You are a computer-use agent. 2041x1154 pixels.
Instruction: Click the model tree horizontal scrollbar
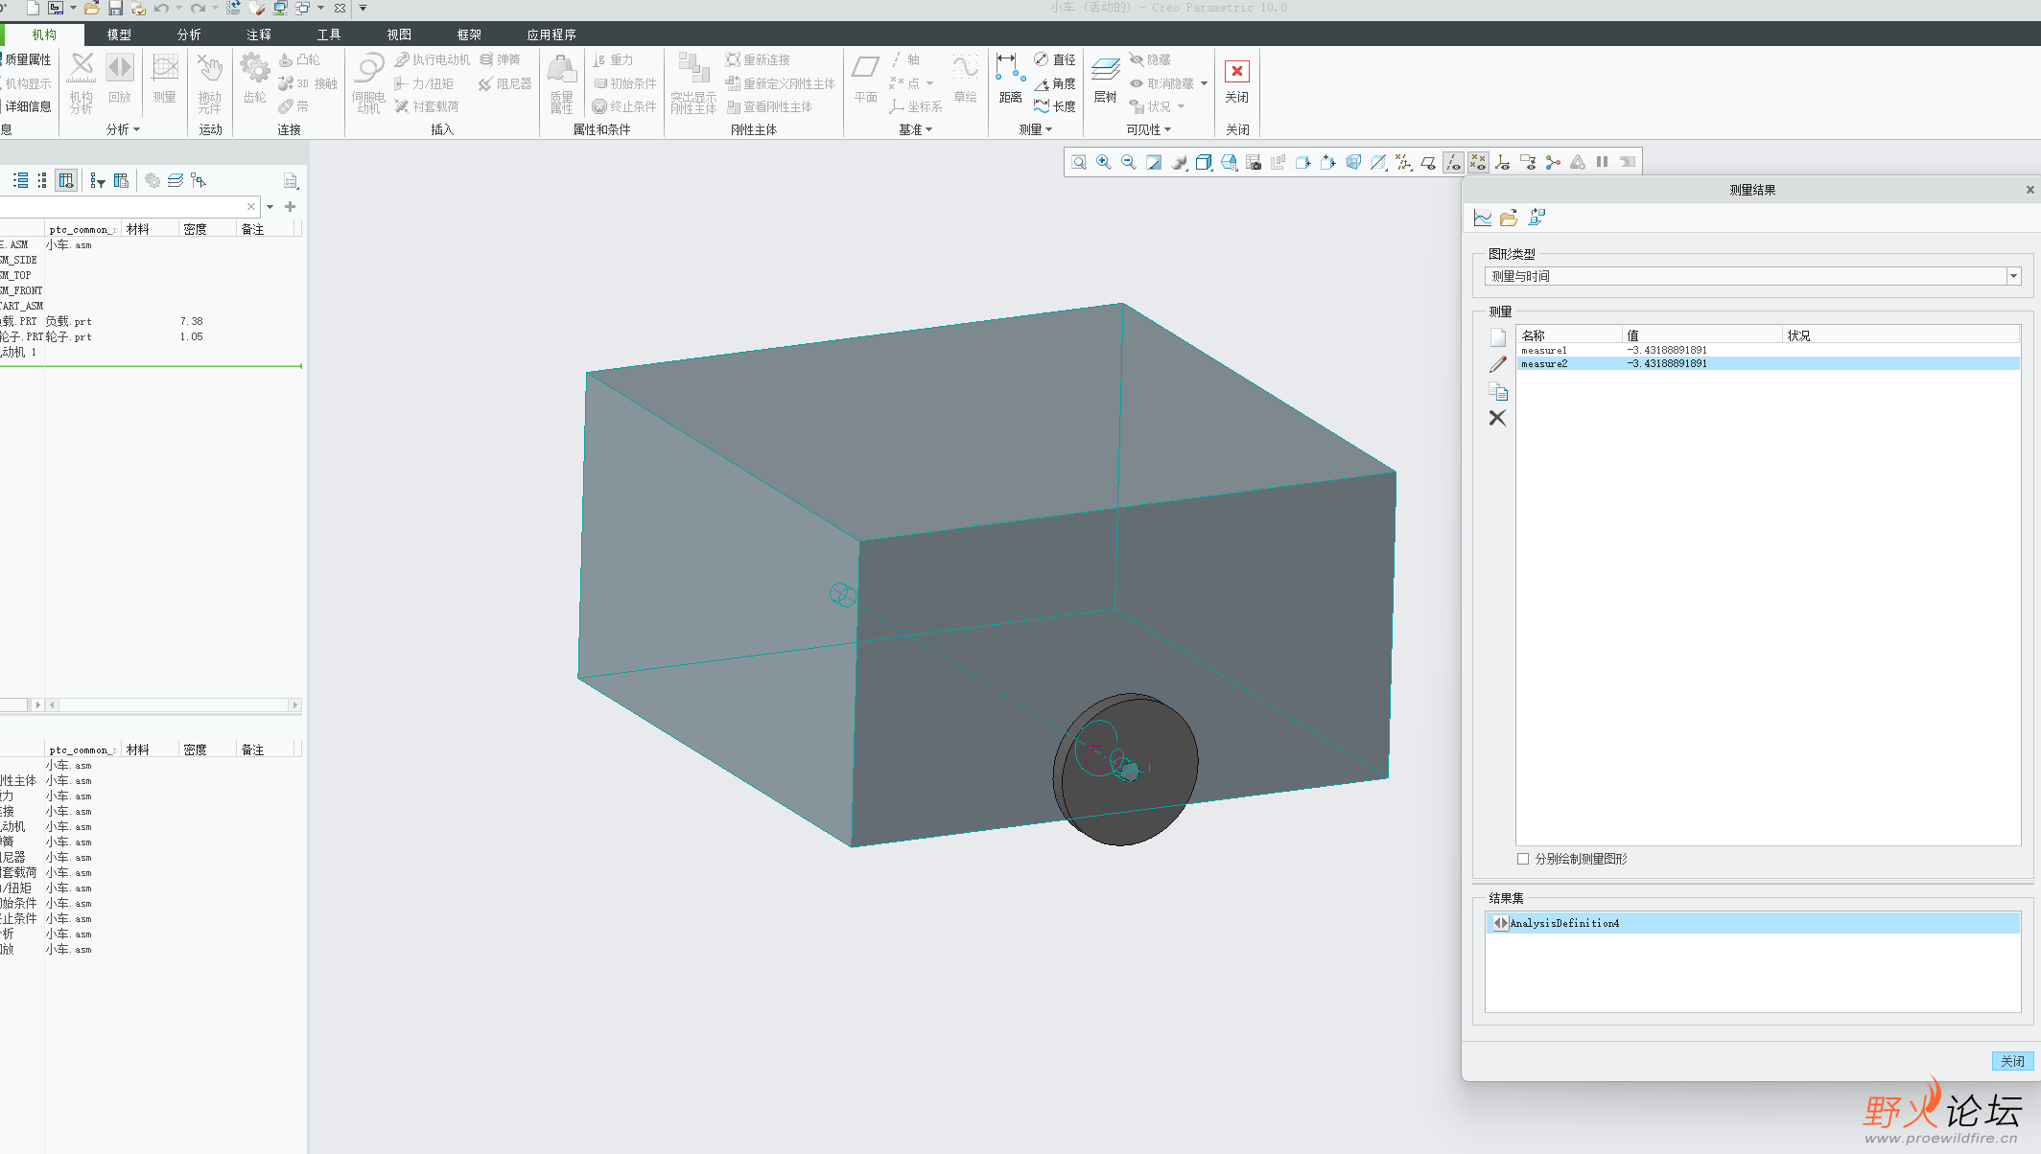point(174,705)
